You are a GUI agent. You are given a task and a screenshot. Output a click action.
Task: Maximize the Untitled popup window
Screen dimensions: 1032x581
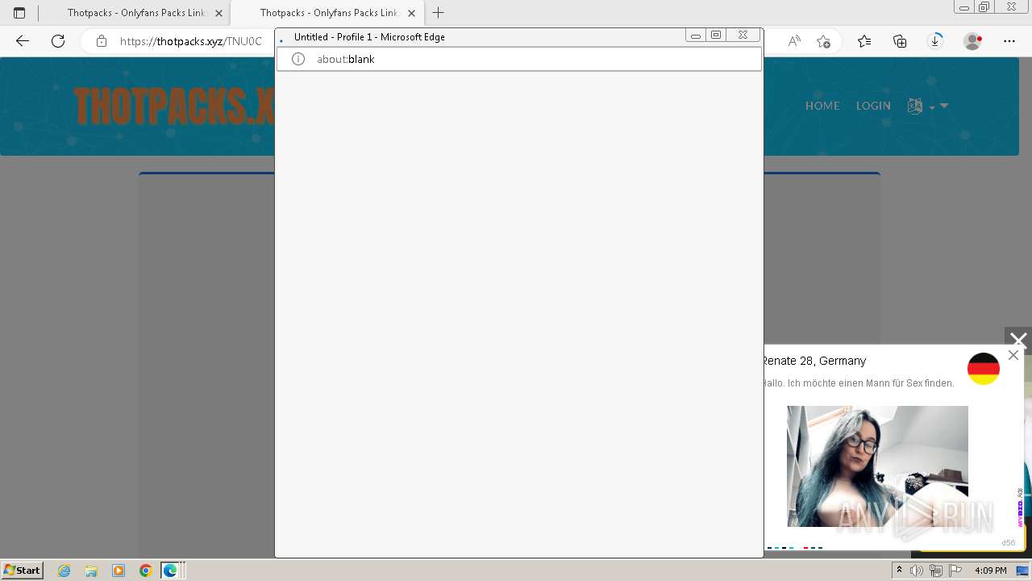click(x=716, y=36)
